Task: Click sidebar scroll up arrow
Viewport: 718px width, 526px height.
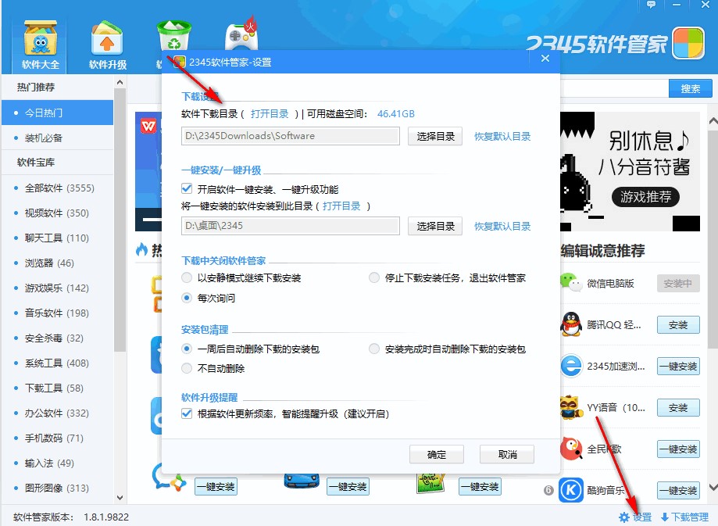Action: pos(120,83)
